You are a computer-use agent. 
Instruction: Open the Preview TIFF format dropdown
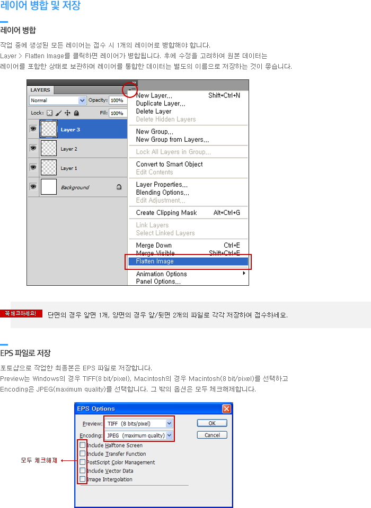(139, 424)
